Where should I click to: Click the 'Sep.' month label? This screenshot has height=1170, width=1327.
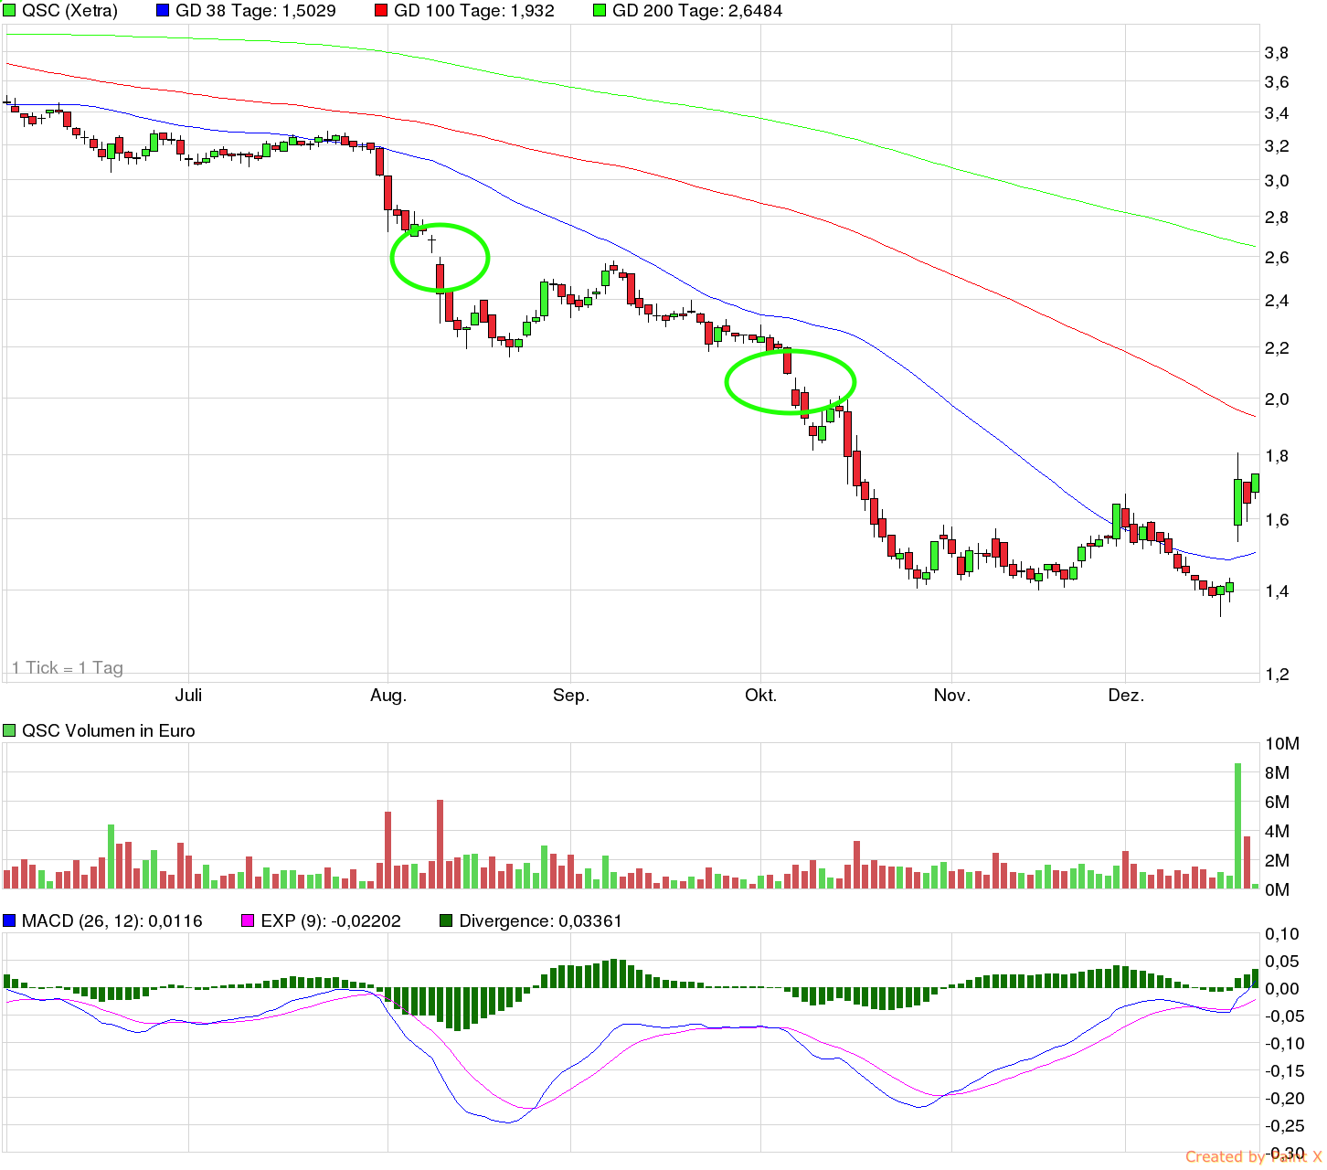coord(571,696)
